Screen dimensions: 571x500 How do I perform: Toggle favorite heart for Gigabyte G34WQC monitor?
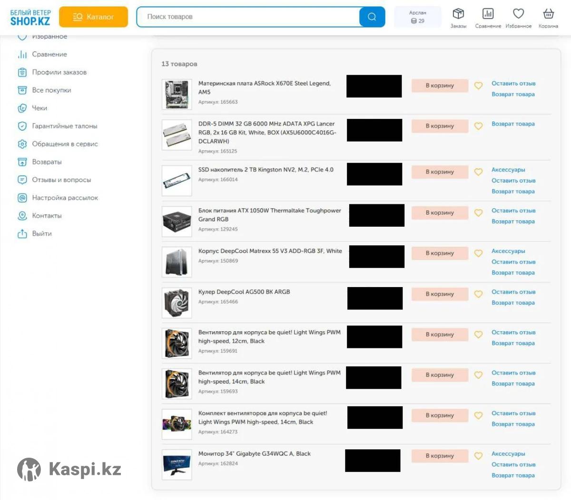click(x=478, y=456)
